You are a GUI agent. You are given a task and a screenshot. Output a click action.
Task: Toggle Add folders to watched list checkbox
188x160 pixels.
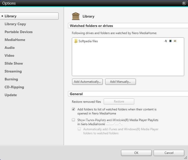[73, 109]
